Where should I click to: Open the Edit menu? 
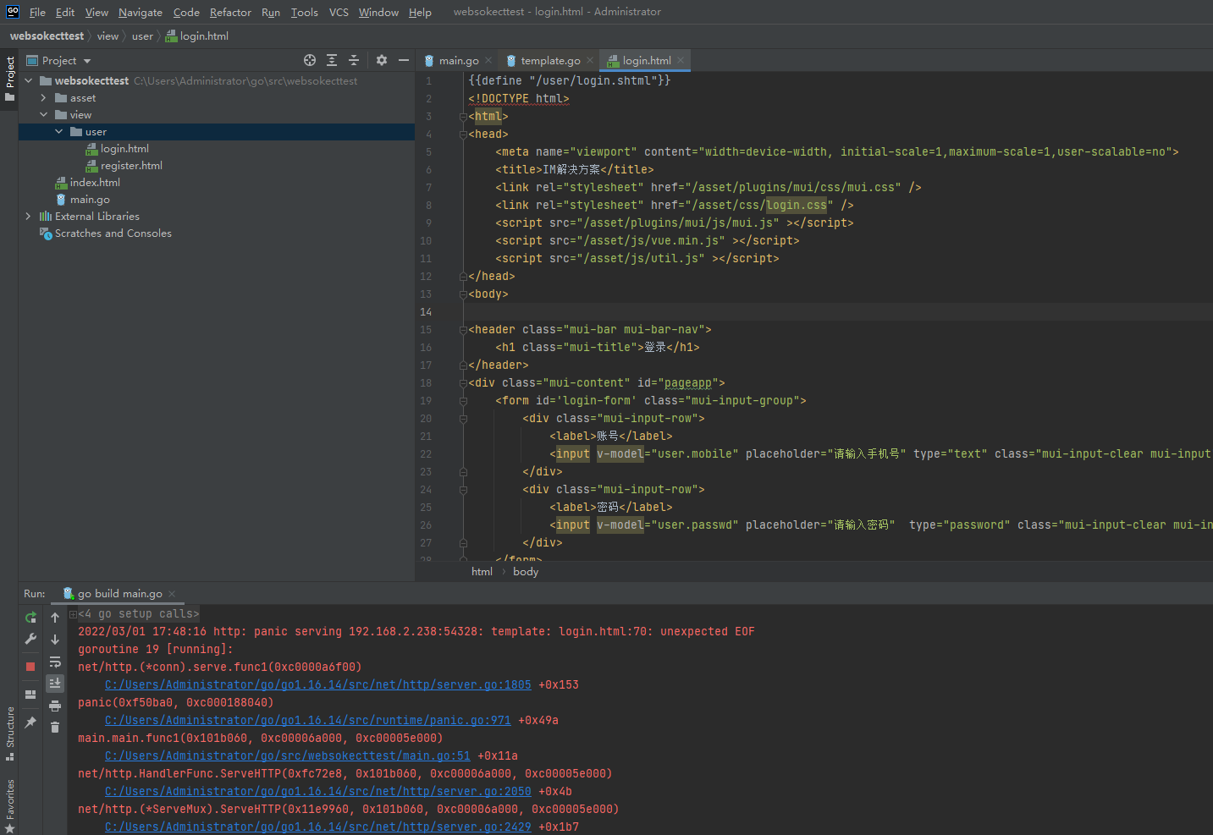point(65,12)
